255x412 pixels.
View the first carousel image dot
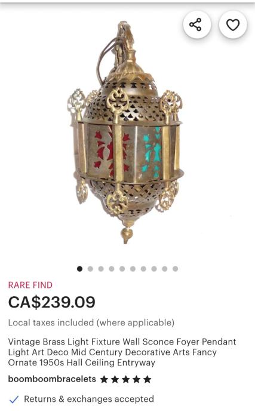pyautogui.click(x=79, y=269)
